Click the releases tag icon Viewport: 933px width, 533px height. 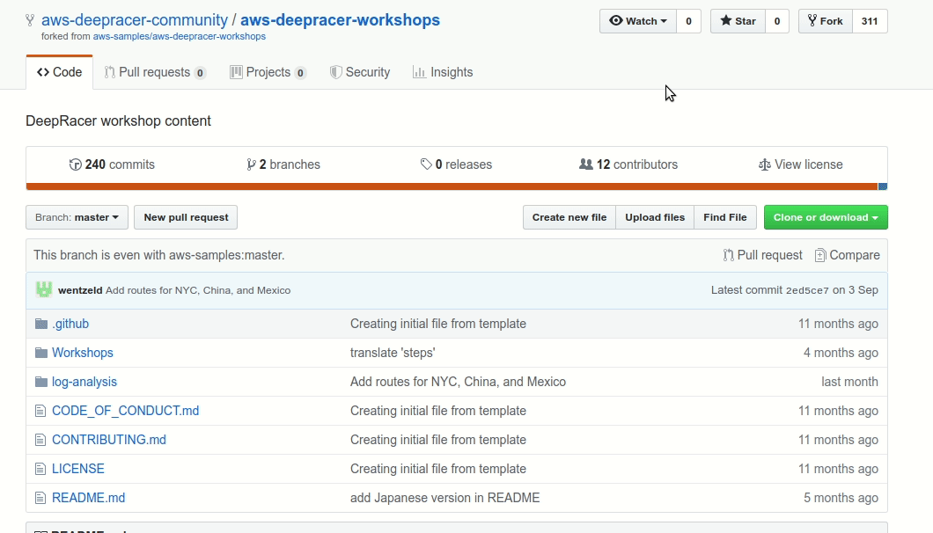pos(426,164)
